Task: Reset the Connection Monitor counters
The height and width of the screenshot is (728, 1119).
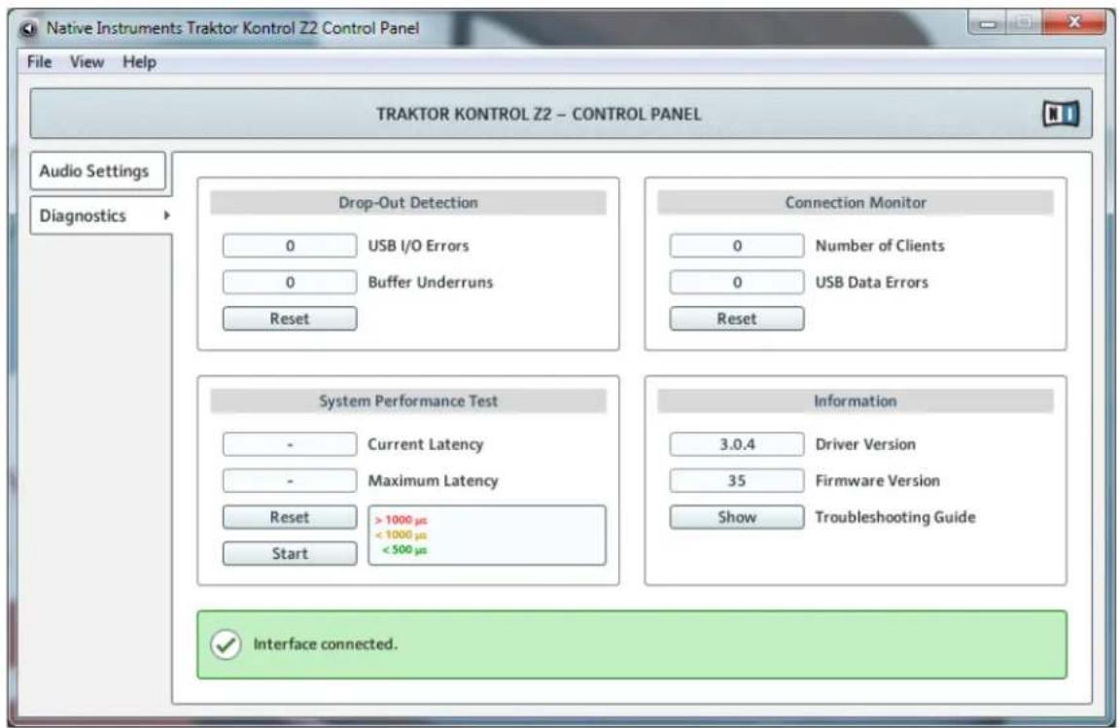Action: [x=737, y=319]
